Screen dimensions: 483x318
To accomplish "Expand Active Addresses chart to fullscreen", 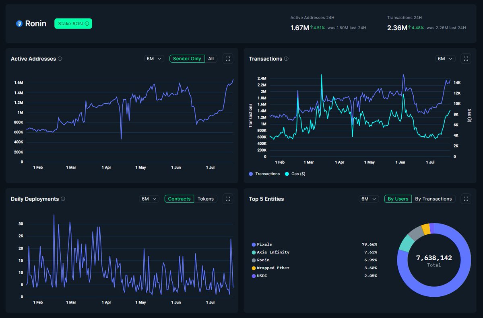I will click(x=228, y=59).
